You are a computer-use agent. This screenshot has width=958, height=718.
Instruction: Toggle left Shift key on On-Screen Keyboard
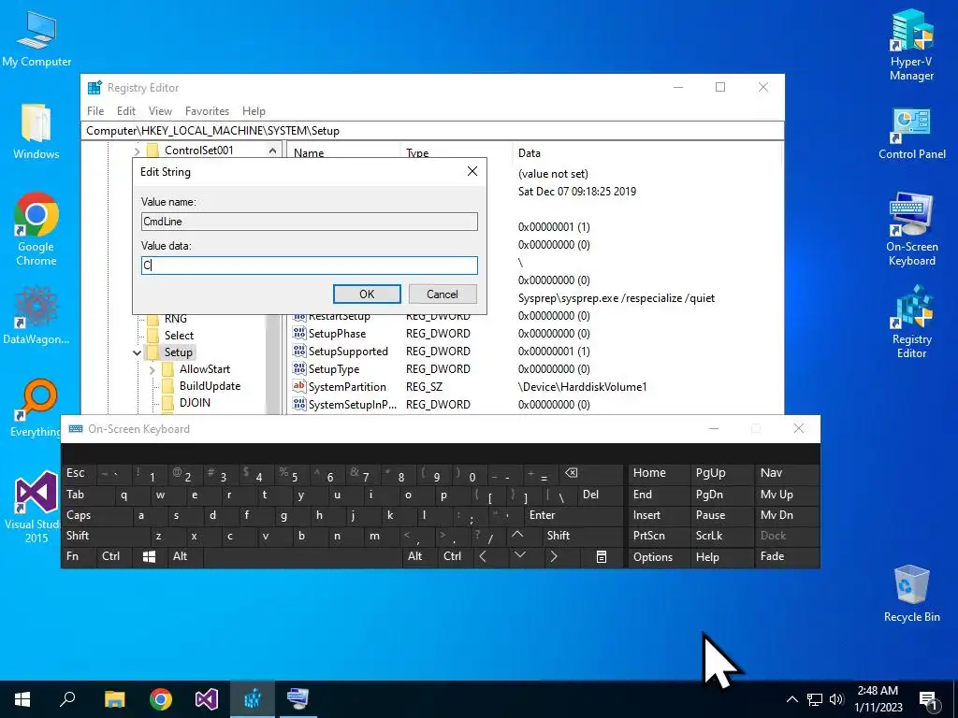click(105, 536)
